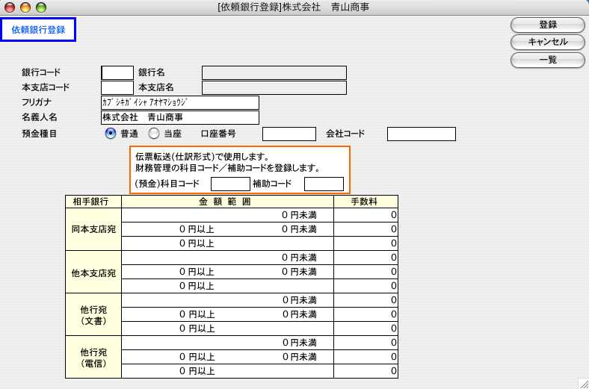Click the (預金)科目コード input box

[230, 184]
